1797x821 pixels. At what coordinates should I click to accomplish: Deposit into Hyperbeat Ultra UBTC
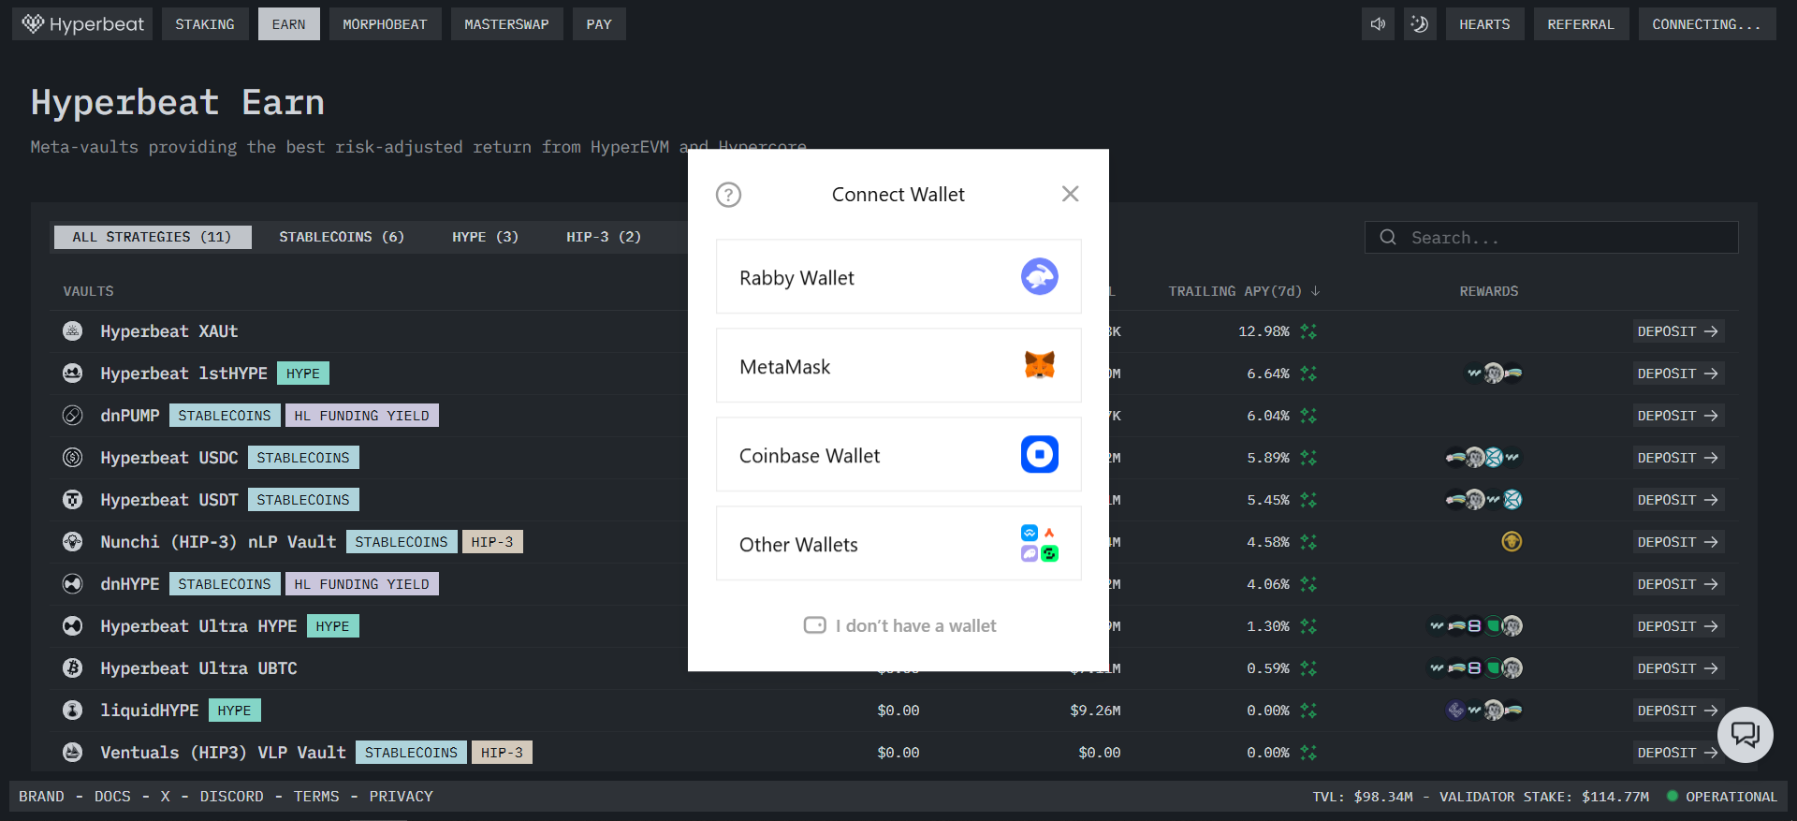pyautogui.click(x=1678, y=668)
